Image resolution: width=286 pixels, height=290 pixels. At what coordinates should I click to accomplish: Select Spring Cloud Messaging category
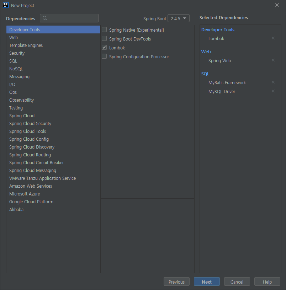pyautogui.click(x=53, y=171)
